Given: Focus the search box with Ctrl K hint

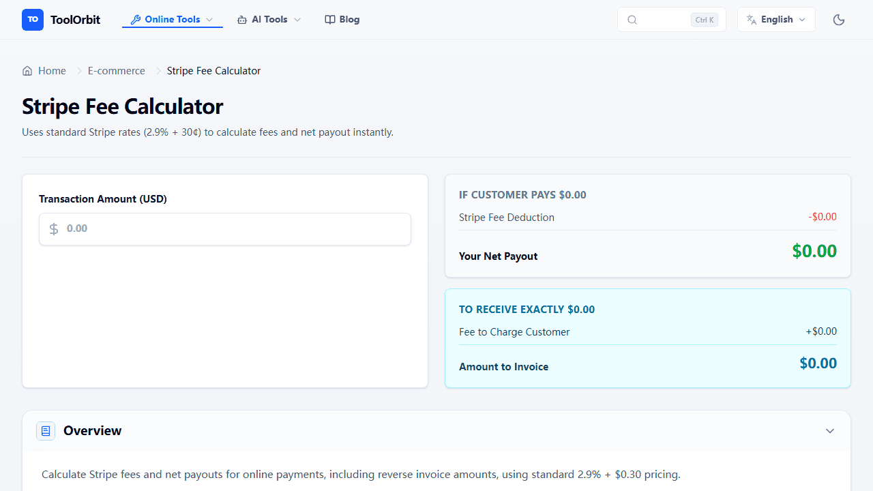Looking at the screenshot, I should pyautogui.click(x=672, y=20).
